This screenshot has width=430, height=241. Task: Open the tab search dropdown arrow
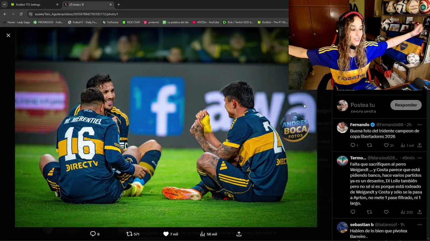click(x=4, y=5)
